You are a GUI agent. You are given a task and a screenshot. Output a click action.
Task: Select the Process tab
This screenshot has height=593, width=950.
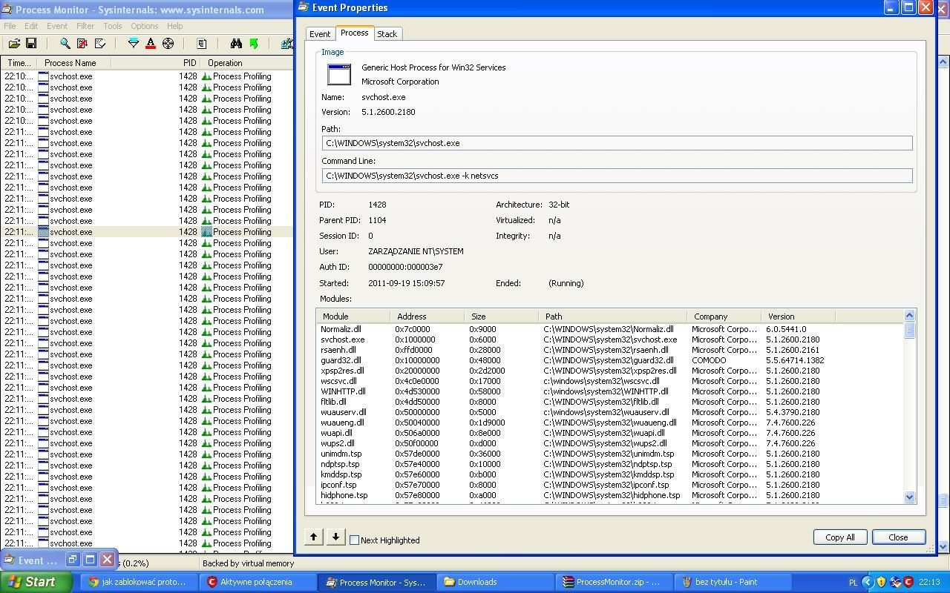pyautogui.click(x=354, y=33)
